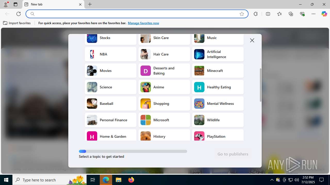The width and height of the screenshot is (330, 185).
Task: Open the volume control
Action: 297,180
